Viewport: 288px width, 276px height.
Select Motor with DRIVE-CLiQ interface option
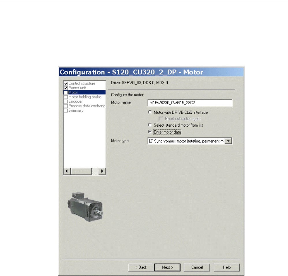pyautogui.click(x=150, y=112)
